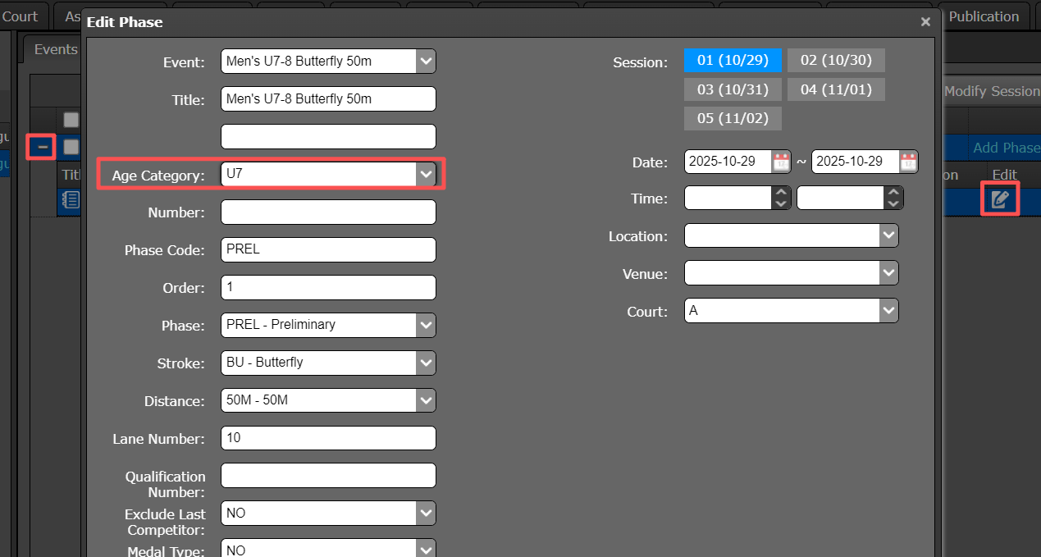Click the Add Phase link
Screen dimensions: 1041x557
(1006, 148)
